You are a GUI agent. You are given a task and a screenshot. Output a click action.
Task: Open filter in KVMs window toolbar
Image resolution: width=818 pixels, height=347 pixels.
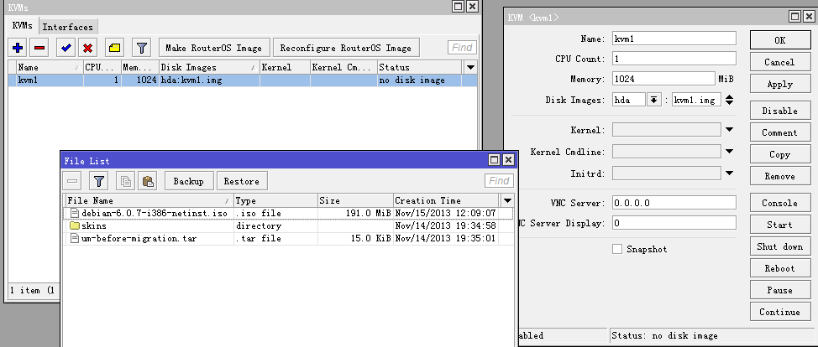141,48
